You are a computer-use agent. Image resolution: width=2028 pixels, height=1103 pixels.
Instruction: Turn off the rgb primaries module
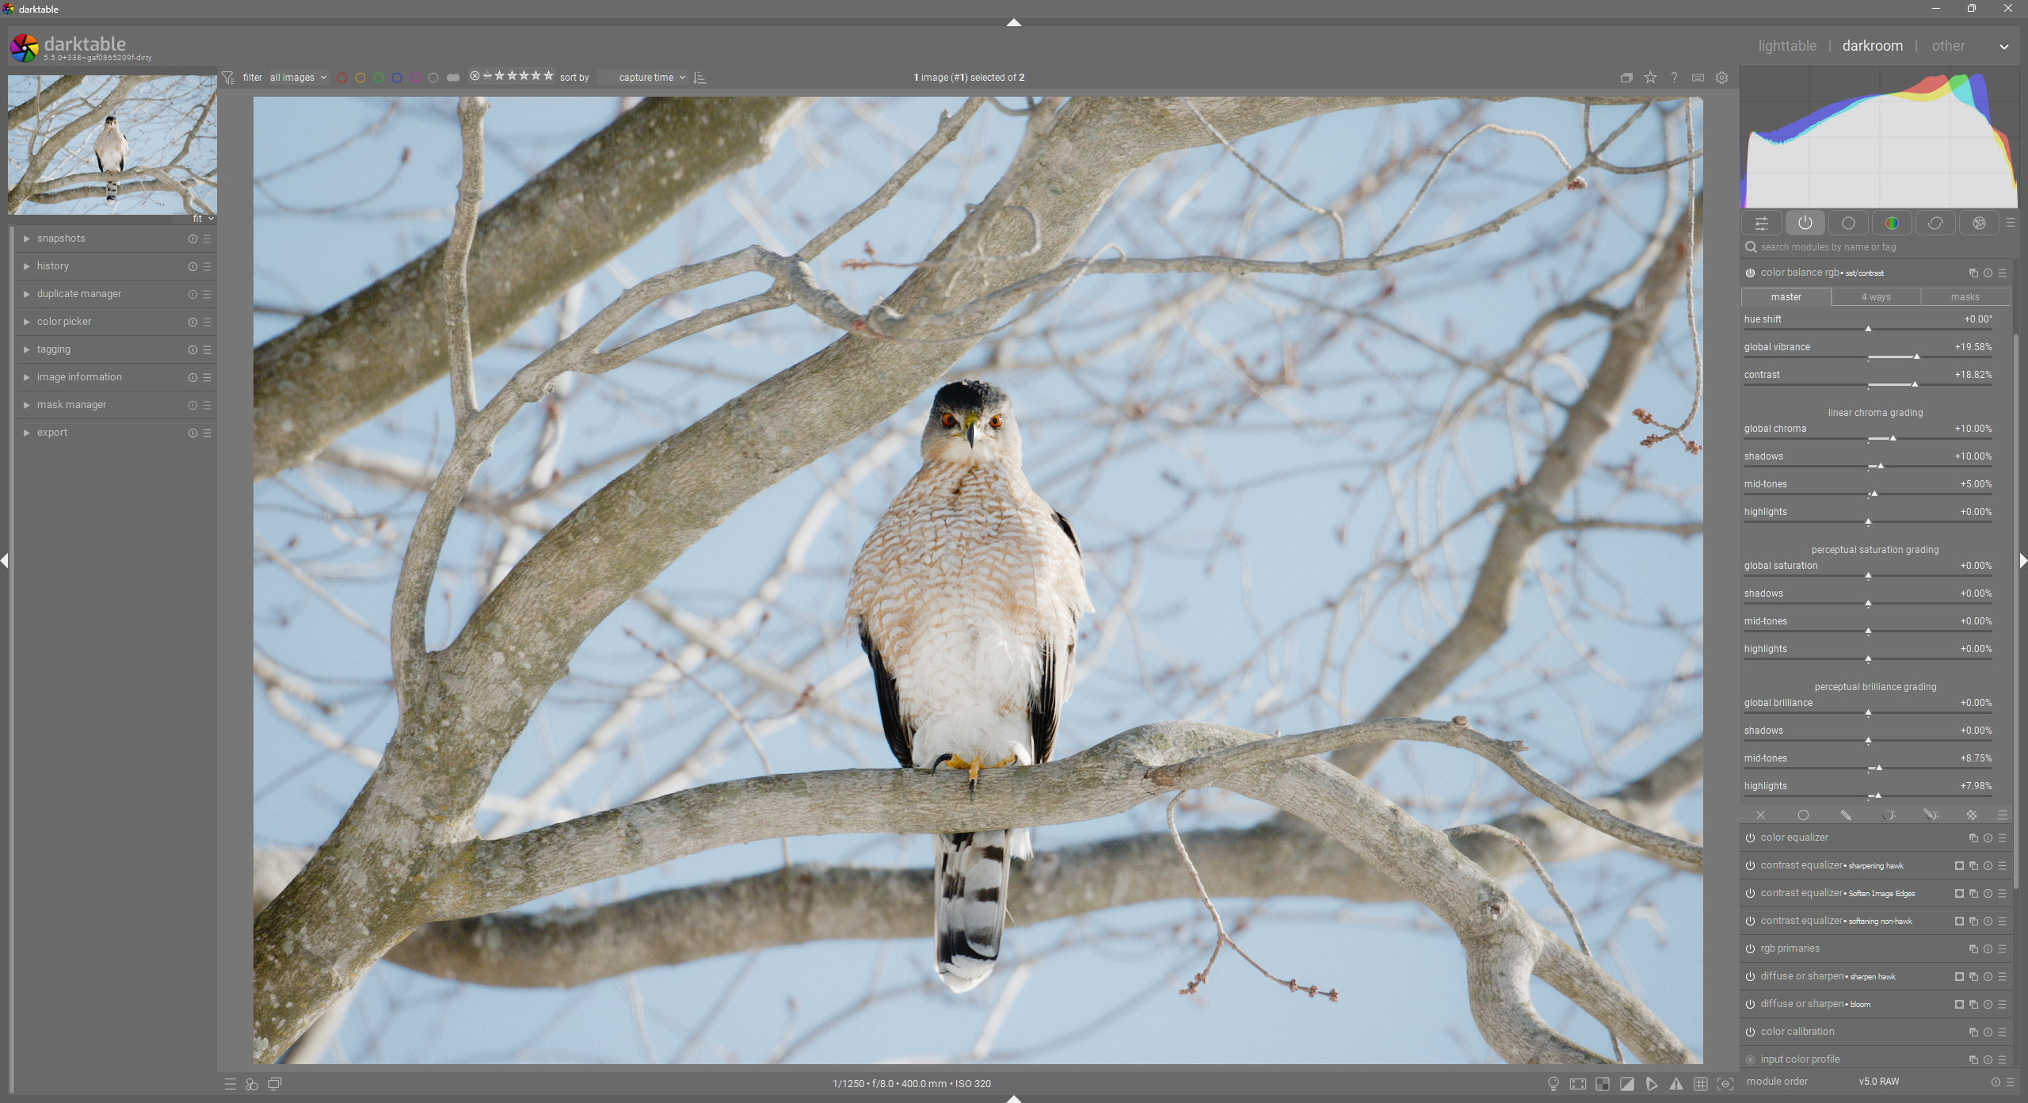click(1750, 949)
